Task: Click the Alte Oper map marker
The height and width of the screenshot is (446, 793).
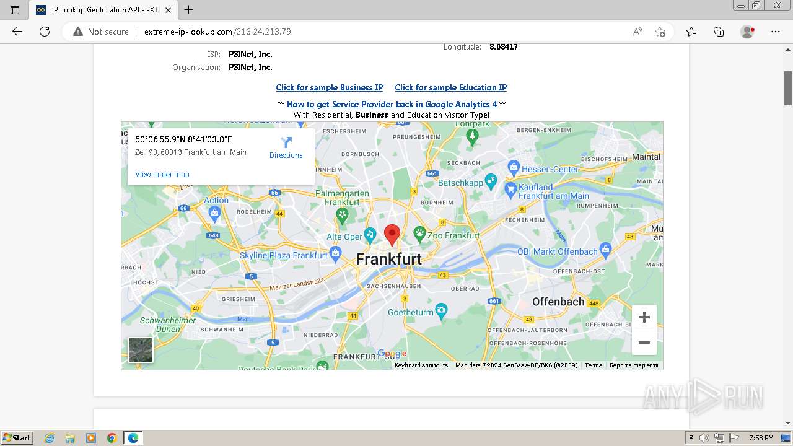Action: [370, 234]
